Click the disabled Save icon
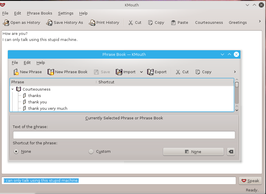 click(96, 72)
